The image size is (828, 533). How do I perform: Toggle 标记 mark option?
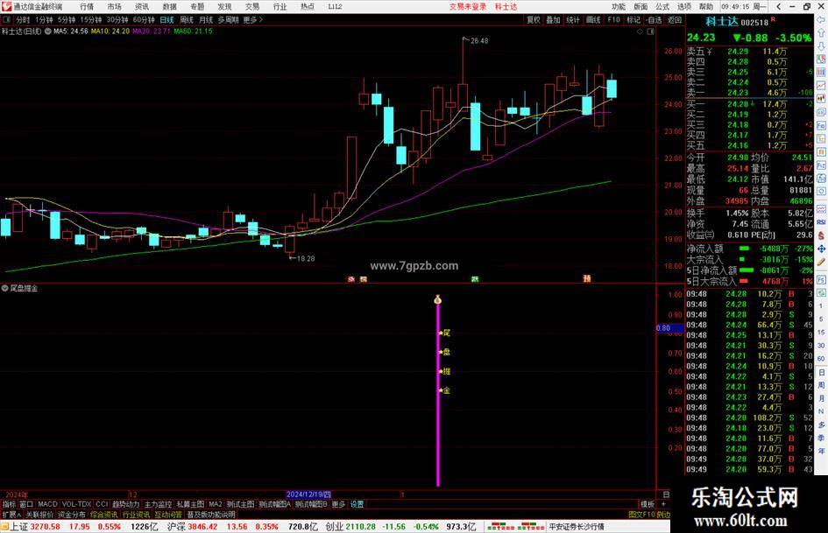tap(633, 20)
